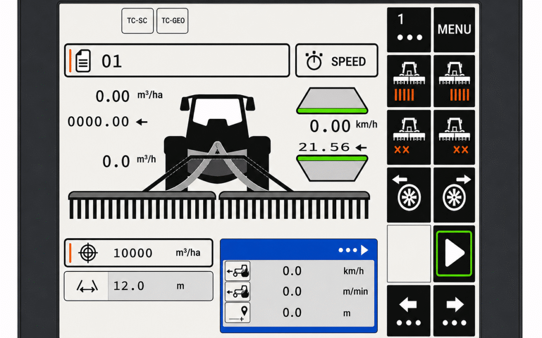Click the left boom section graphic

click(142, 206)
